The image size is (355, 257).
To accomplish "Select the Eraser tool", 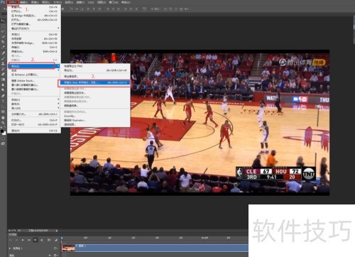I will coord(3,74).
